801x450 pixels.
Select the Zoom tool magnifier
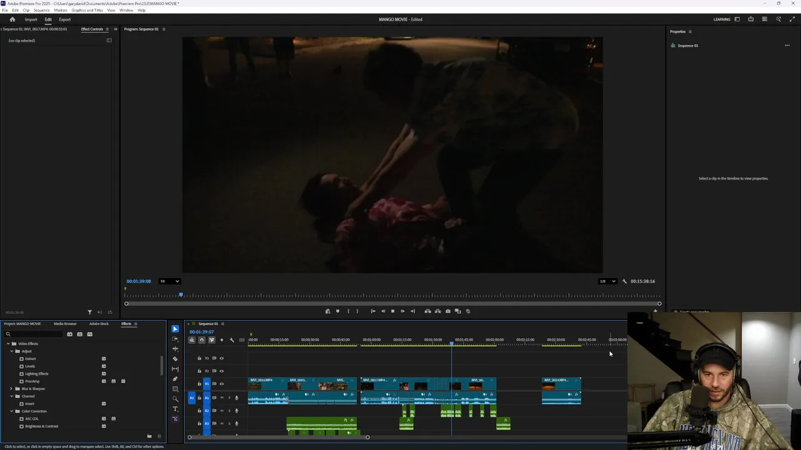[175, 399]
